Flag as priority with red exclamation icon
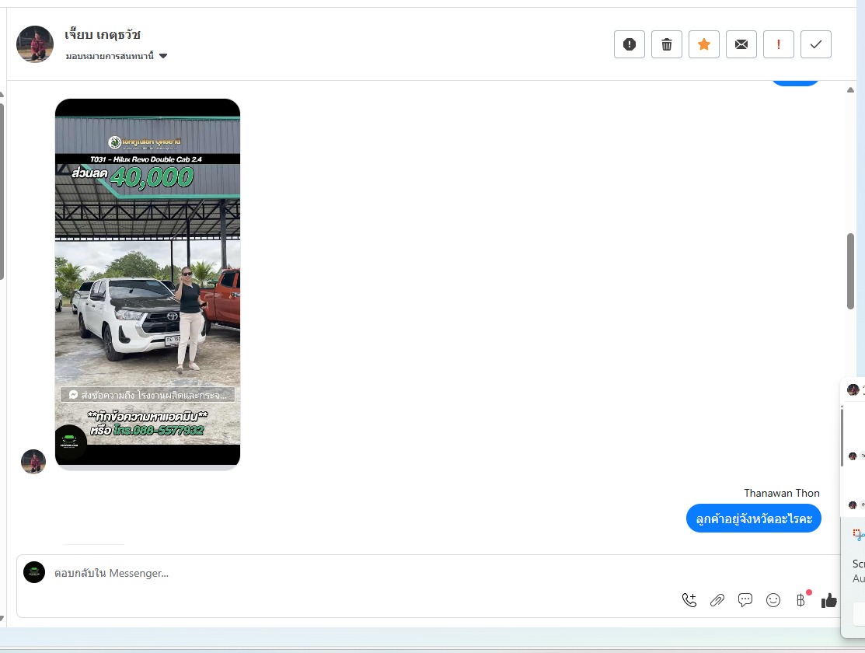Screen dimensions: 865x653 click(779, 44)
